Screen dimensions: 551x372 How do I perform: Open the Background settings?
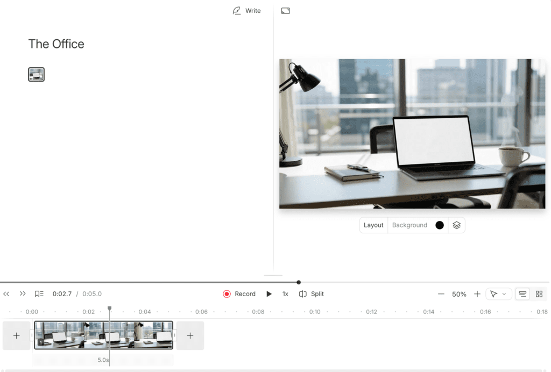click(x=409, y=225)
